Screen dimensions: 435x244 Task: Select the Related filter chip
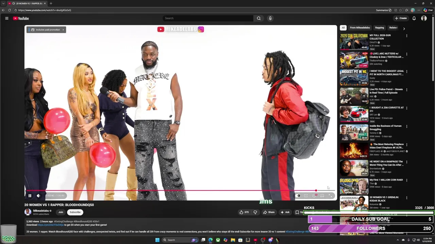point(393,28)
